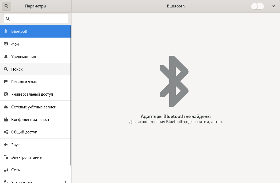Click the Универсальный доступ accessibility icon
Viewport: 280px width, 183px height.
pyautogui.click(x=6, y=94)
